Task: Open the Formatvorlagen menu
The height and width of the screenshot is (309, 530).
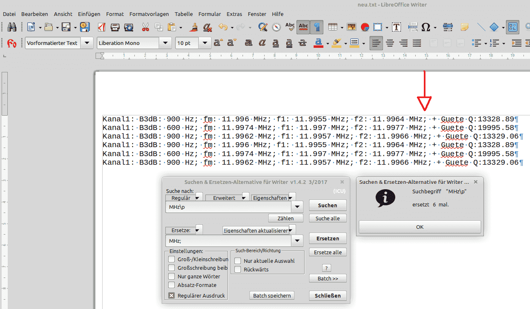Action: [149, 14]
